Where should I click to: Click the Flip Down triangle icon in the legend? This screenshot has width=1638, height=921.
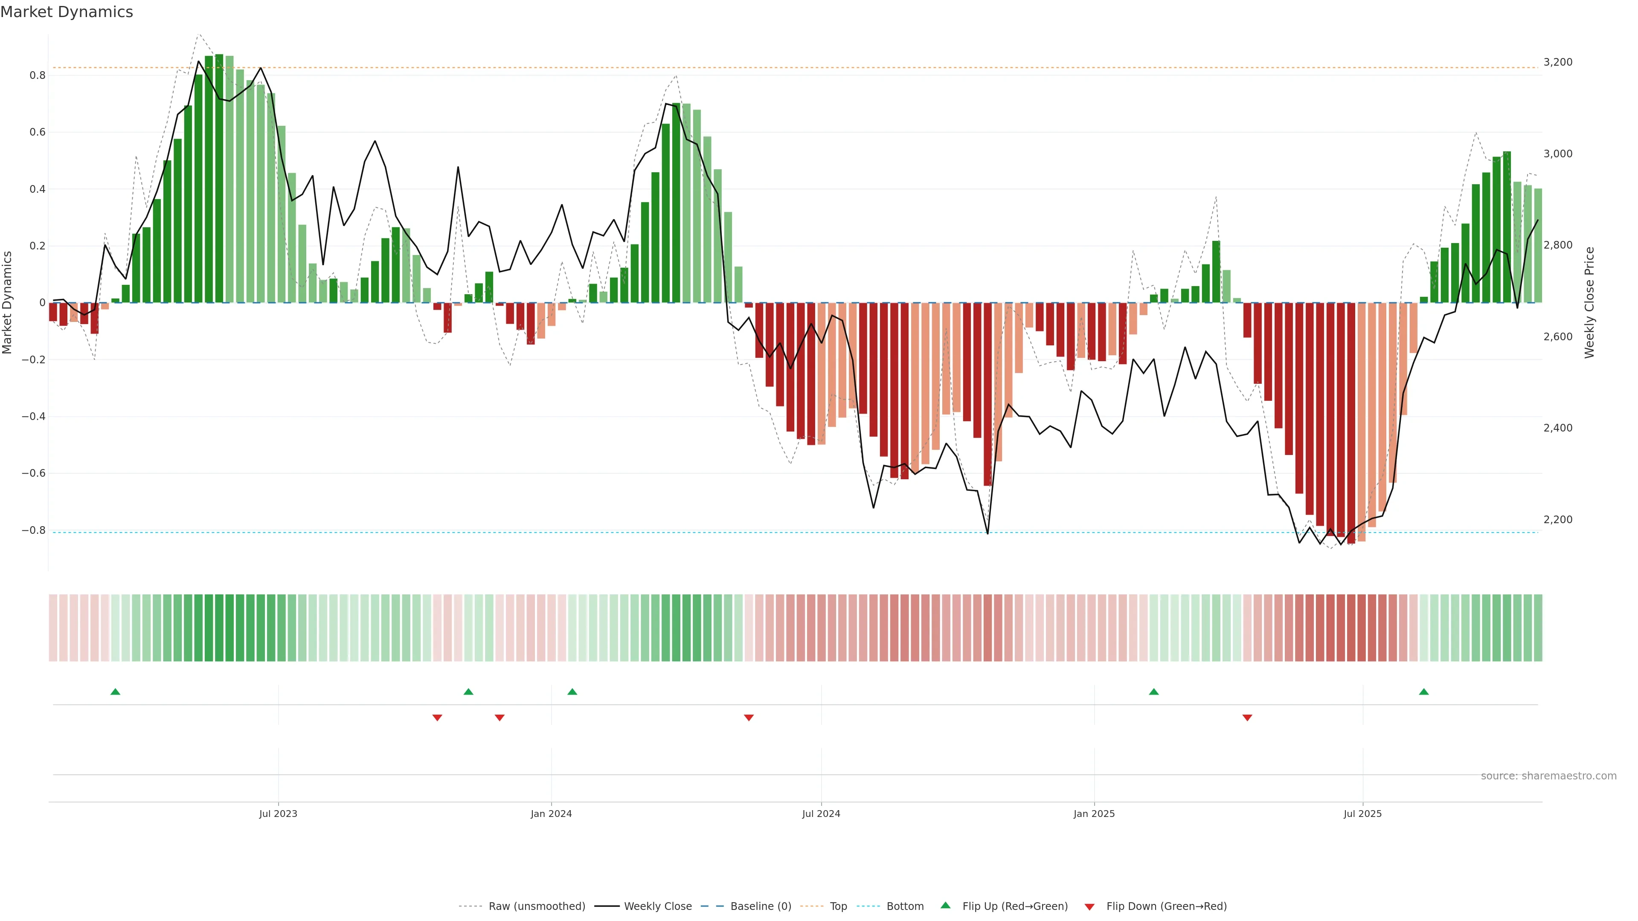click(1089, 907)
